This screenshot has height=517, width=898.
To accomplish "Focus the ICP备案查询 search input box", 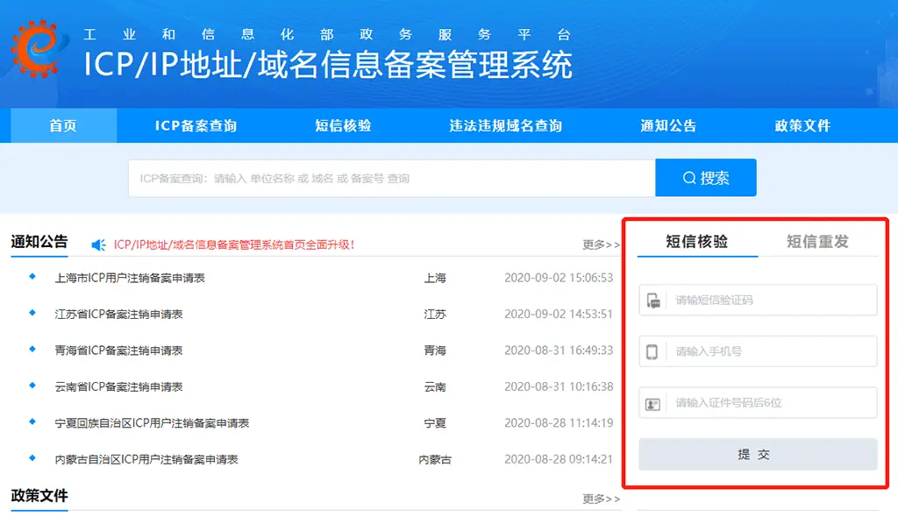I will pos(392,178).
